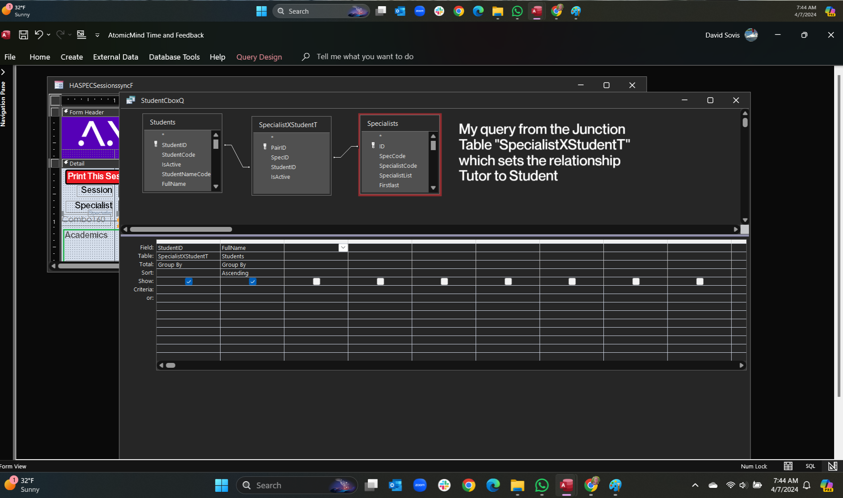Open the Customize Quick Access Toolbar arrow
The image size is (843, 498).
click(x=97, y=35)
